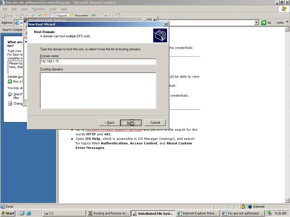Viewport: 290px width, 217px height.
Task: Close the Distributed File System window
Action: (x=154, y=20)
